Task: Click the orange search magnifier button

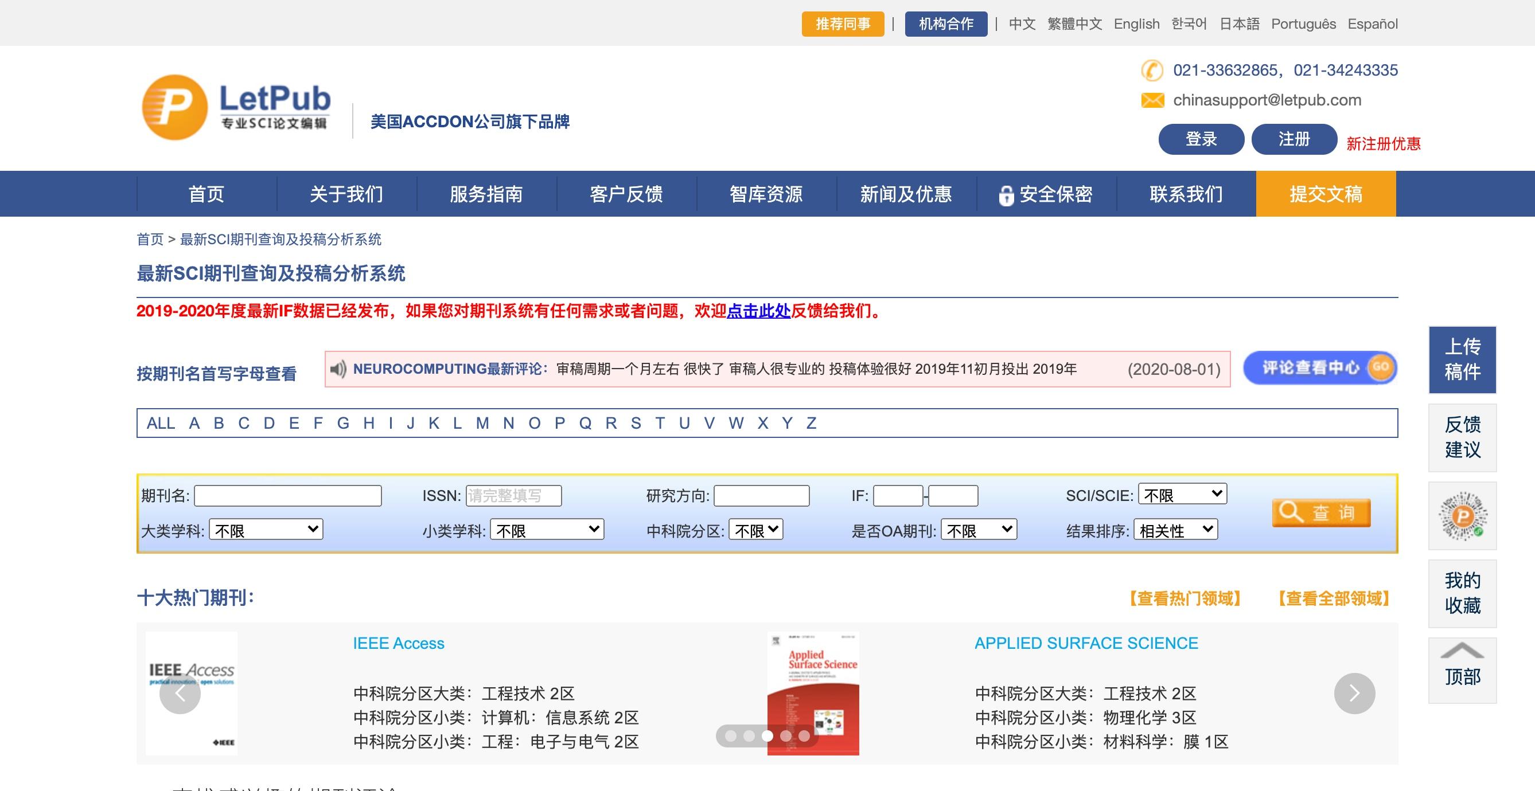Action: (x=1321, y=513)
